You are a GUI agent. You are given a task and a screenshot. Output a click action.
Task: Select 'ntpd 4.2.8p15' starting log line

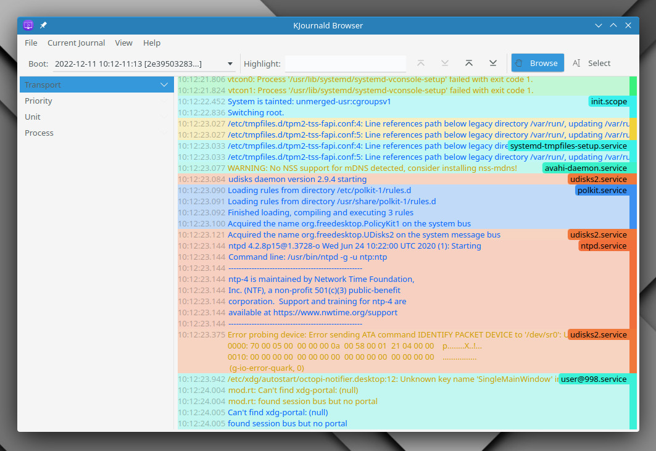(x=404, y=246)
